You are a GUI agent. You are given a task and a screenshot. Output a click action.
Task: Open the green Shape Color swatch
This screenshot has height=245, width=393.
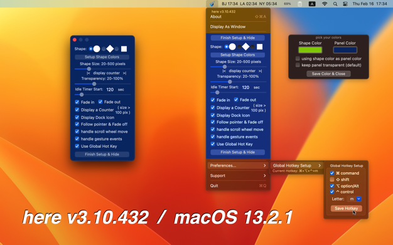point(310,50)
